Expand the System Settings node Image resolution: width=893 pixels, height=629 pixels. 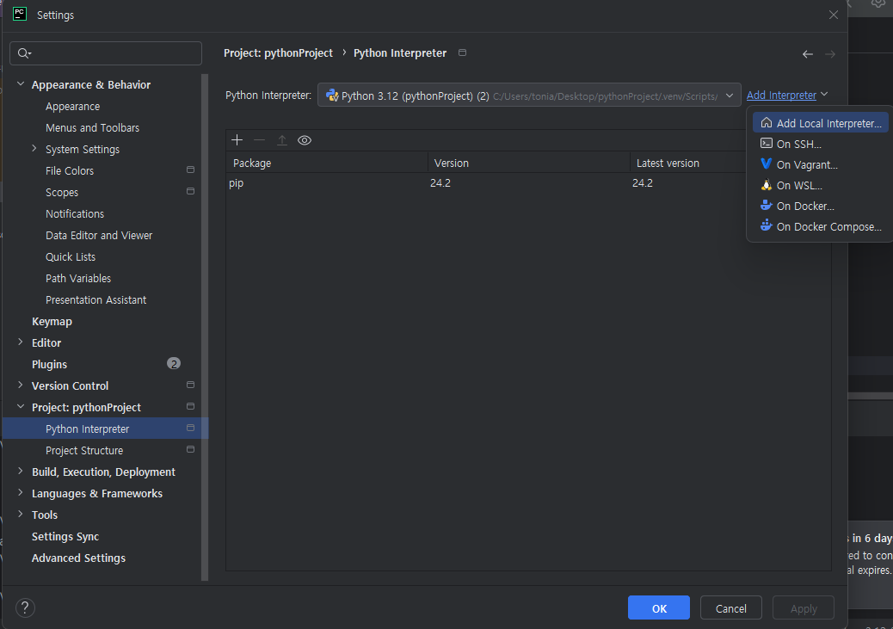[x=34, y=149]
